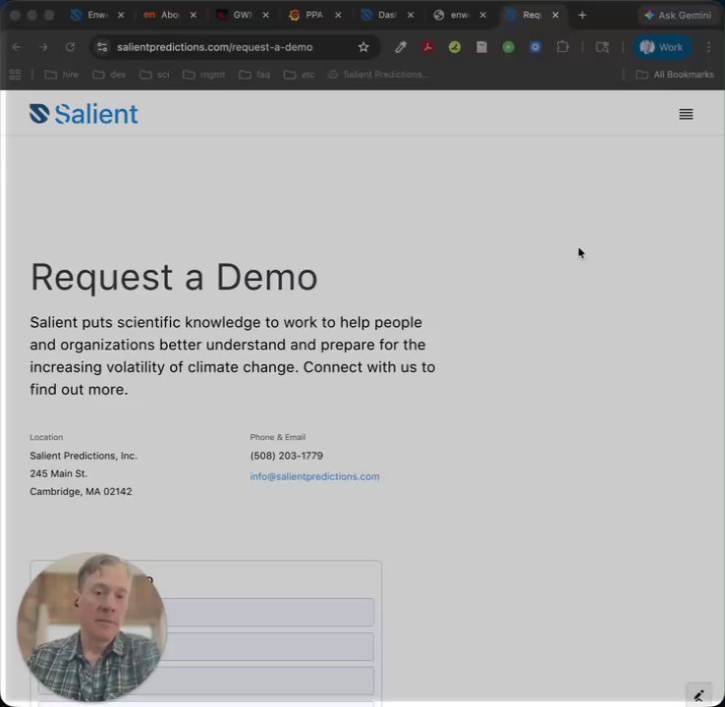The height and width of the screenshot is (707, 725).
Task: Switch to the PPA tab
Action: click(307, 16)
